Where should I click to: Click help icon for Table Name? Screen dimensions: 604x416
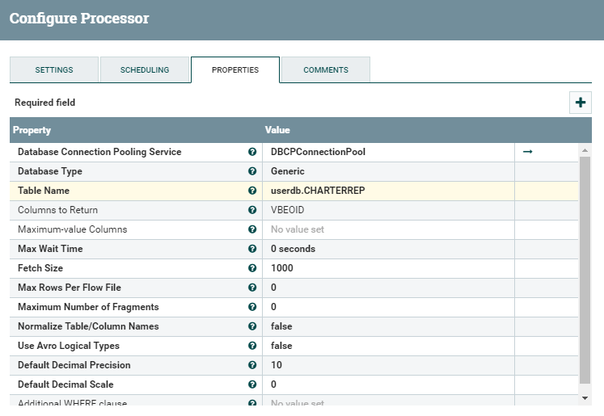[x=252, y=191]
